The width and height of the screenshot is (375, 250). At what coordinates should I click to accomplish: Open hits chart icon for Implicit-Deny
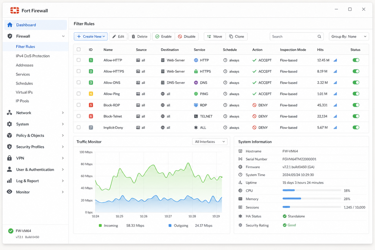pos(335,128)
